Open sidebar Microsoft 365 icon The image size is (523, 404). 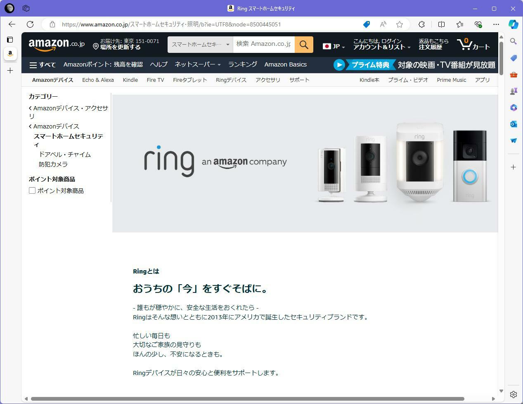(x=514, y=107)
